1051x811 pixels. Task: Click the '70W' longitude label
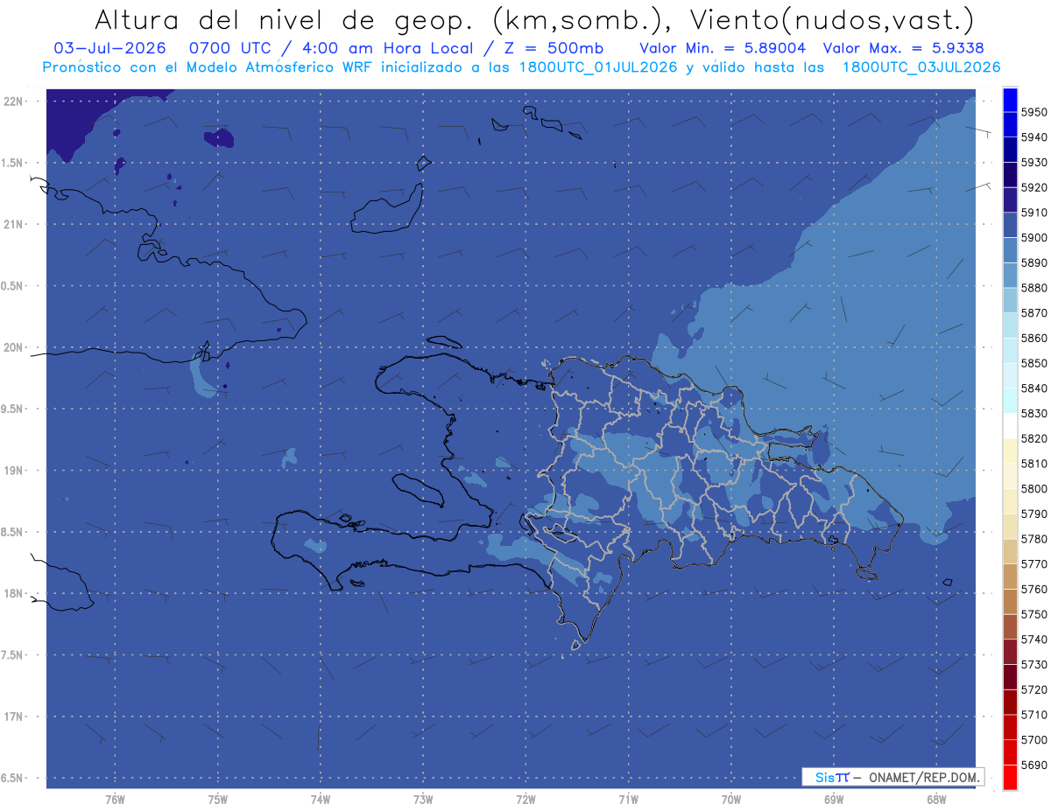click(x=731, y=799)
